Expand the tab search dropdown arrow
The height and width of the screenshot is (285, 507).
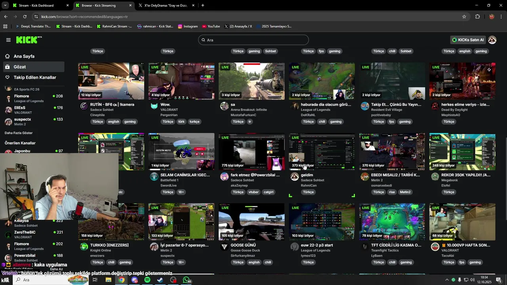click(x=5, y=6)
